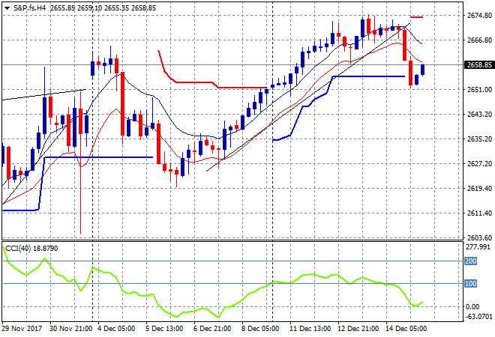Click the 2666.80 price axis label
The image size is (495, 337).
click(x=479, y=40)
